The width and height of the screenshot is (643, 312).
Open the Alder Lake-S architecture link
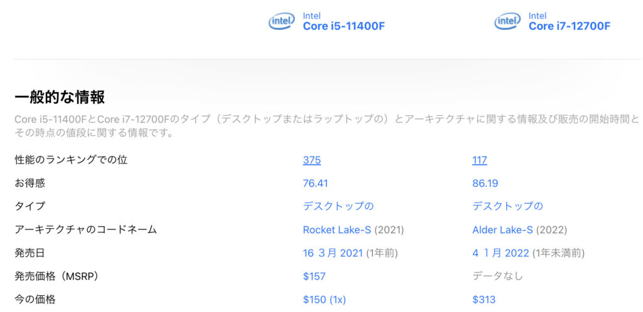502,230
